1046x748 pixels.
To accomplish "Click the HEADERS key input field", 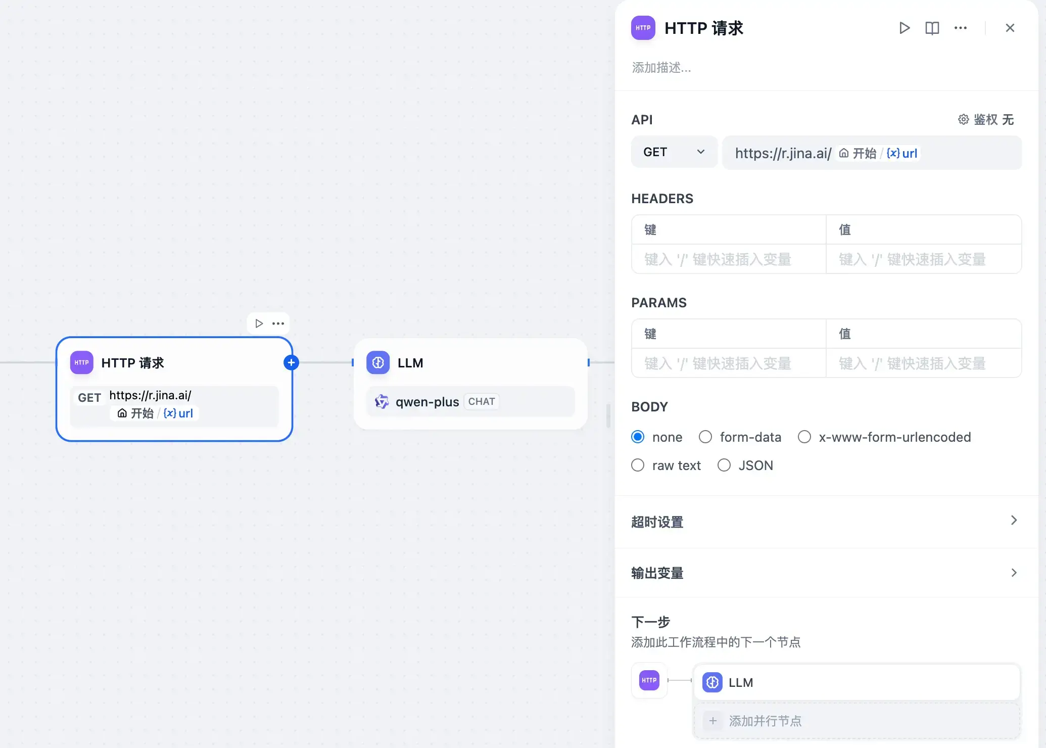I will [729, 259].
